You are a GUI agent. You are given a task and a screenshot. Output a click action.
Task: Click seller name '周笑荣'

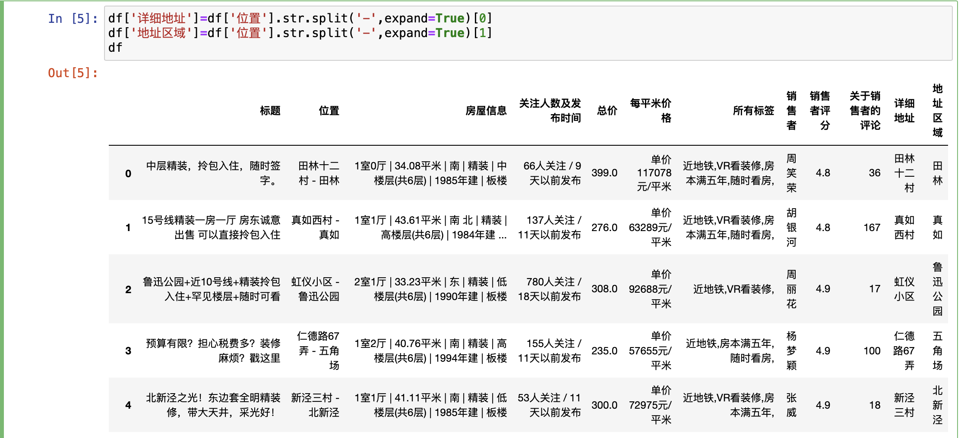coord(791,173)
